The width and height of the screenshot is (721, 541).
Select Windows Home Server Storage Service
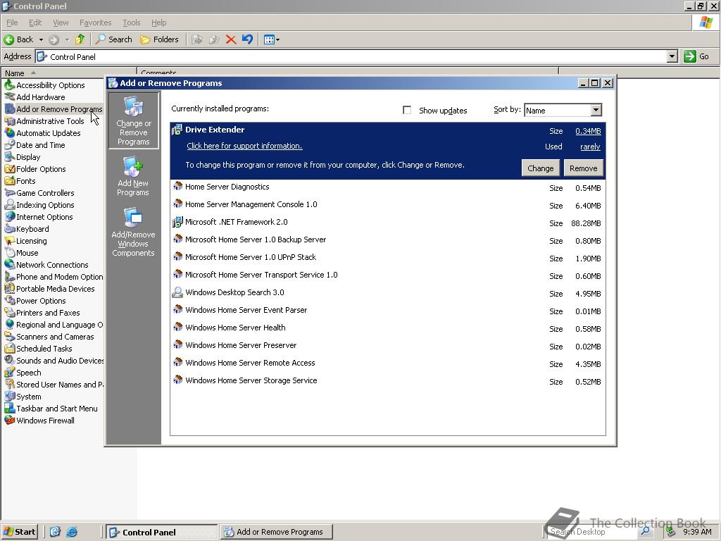(x=388, y=381)
